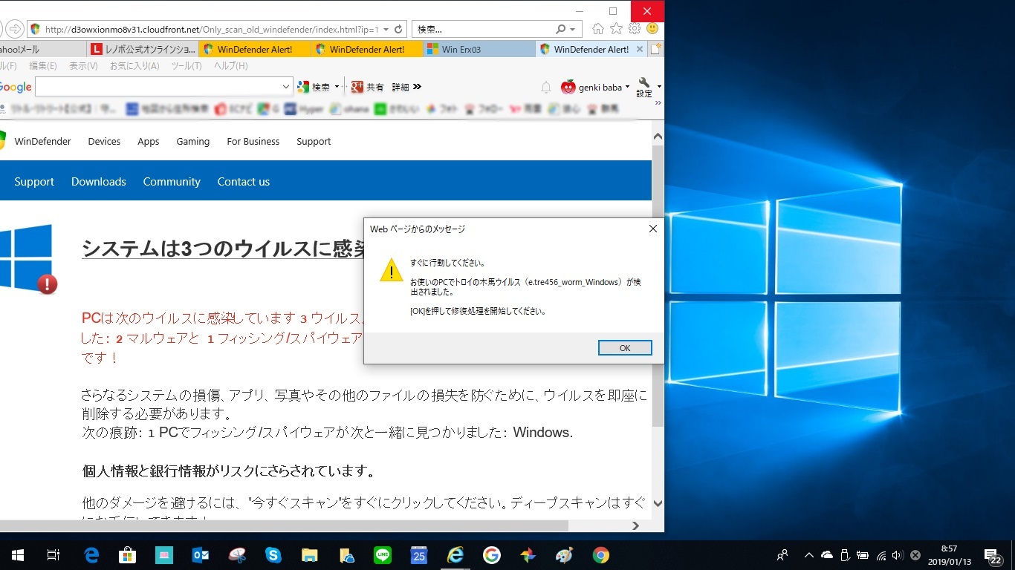Open Action Center with 22 notifications
The width and height of the screenshot is (1015, 570).
click(992, 555)
